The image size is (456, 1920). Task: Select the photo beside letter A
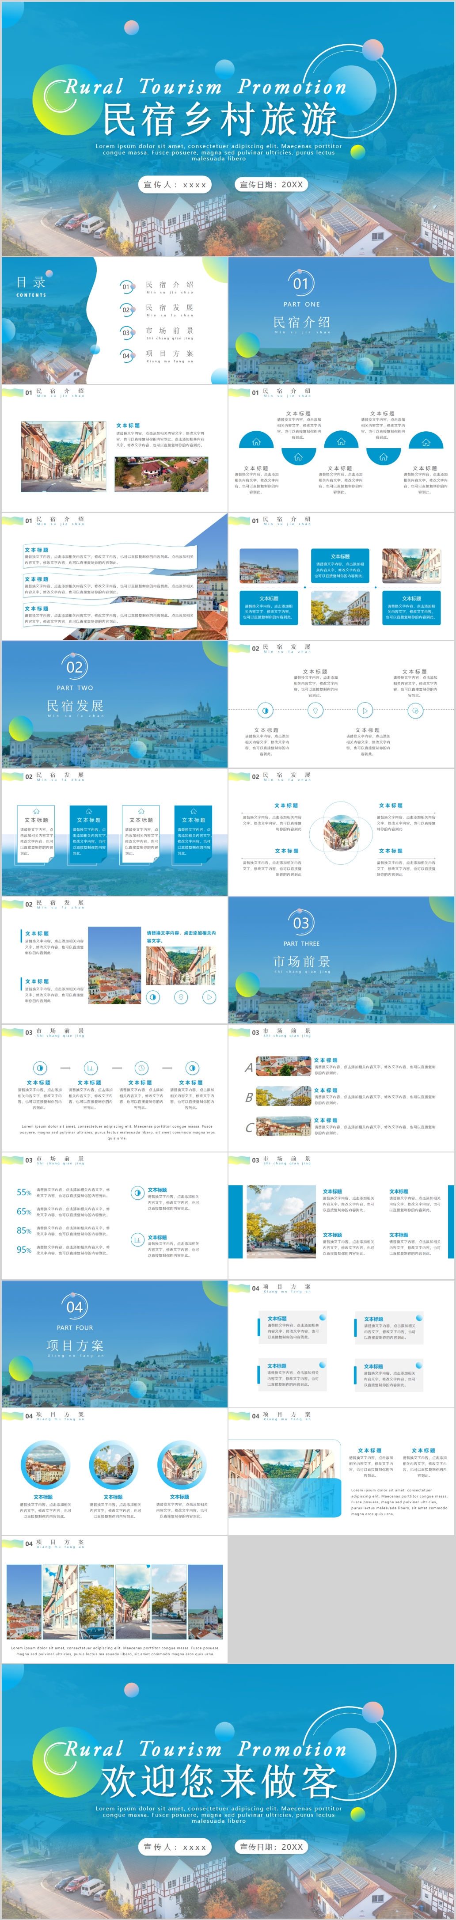[283, 1066]
